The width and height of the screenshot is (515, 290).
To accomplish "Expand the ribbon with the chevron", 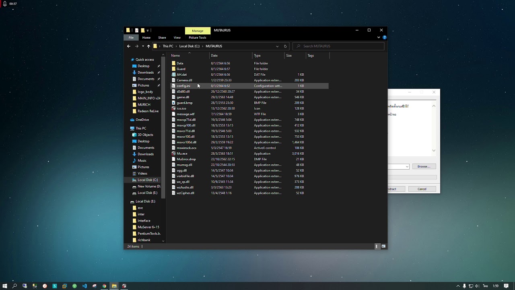I will coord(379,37).
